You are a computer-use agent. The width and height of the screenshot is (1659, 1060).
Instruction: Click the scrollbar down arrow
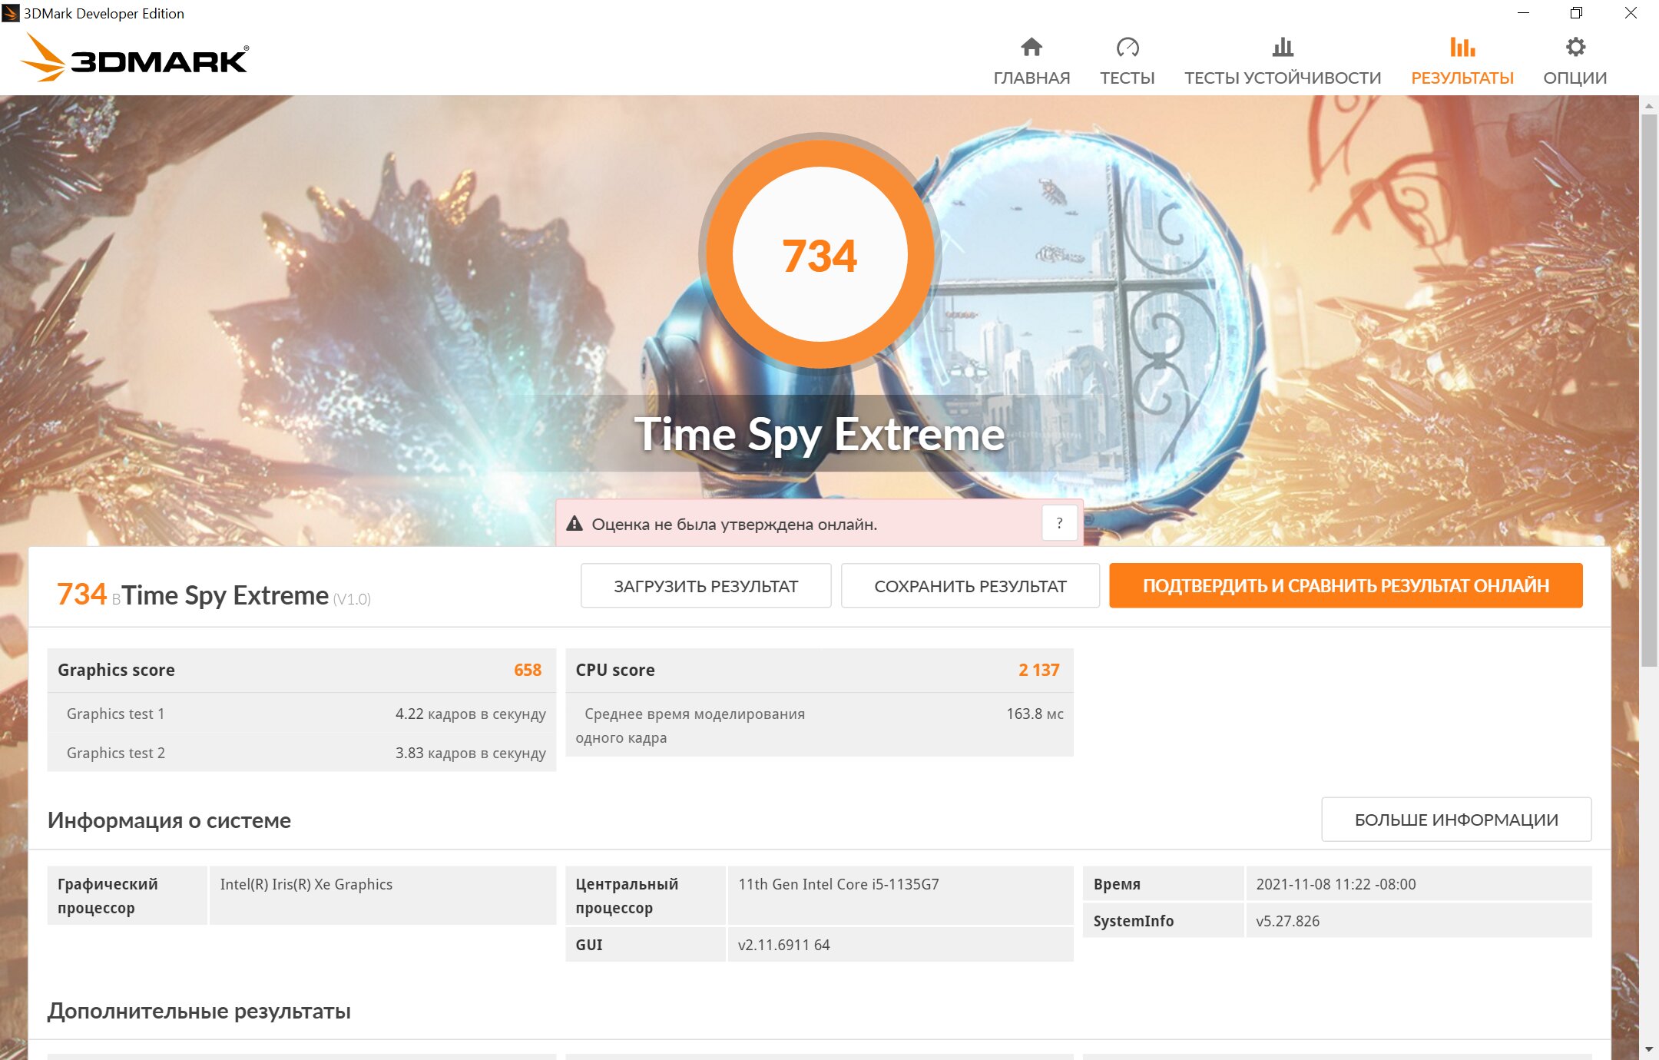(1648, 1049)
